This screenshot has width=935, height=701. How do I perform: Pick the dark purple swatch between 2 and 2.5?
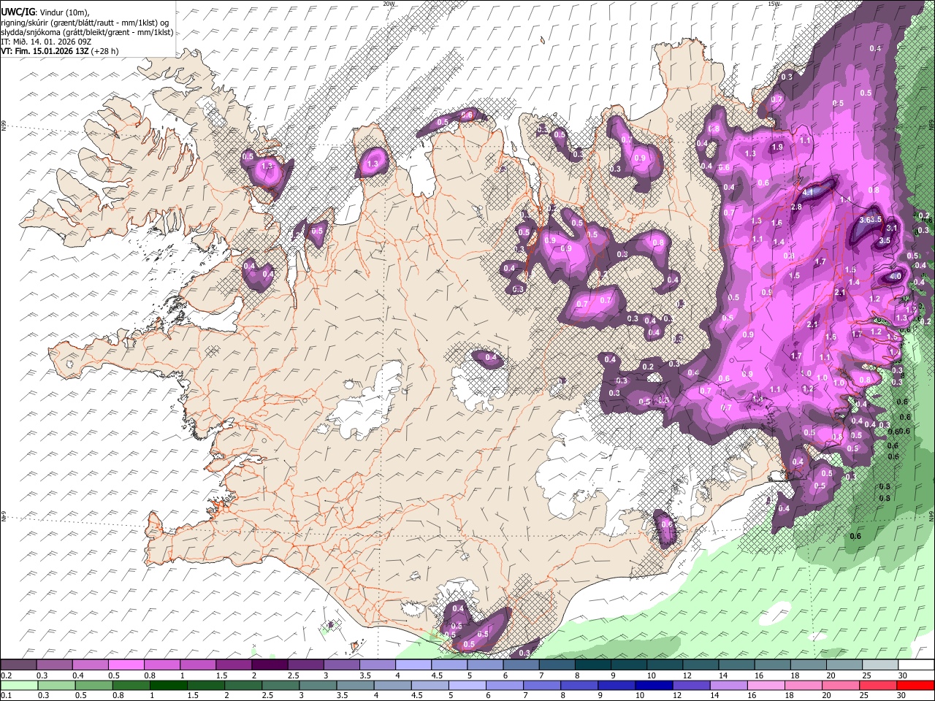(269, 665)
